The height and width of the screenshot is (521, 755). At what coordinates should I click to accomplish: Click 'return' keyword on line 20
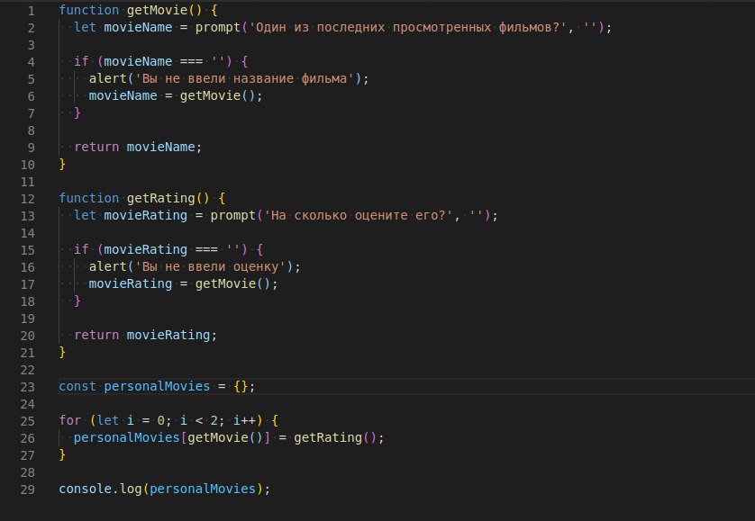click(96, 335)
